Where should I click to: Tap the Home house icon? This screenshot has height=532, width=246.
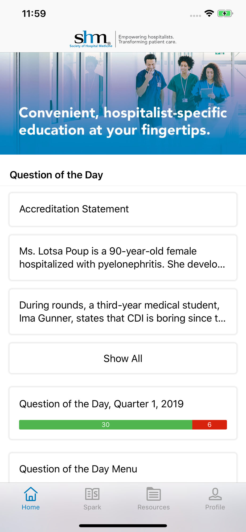tap(31, 494)
